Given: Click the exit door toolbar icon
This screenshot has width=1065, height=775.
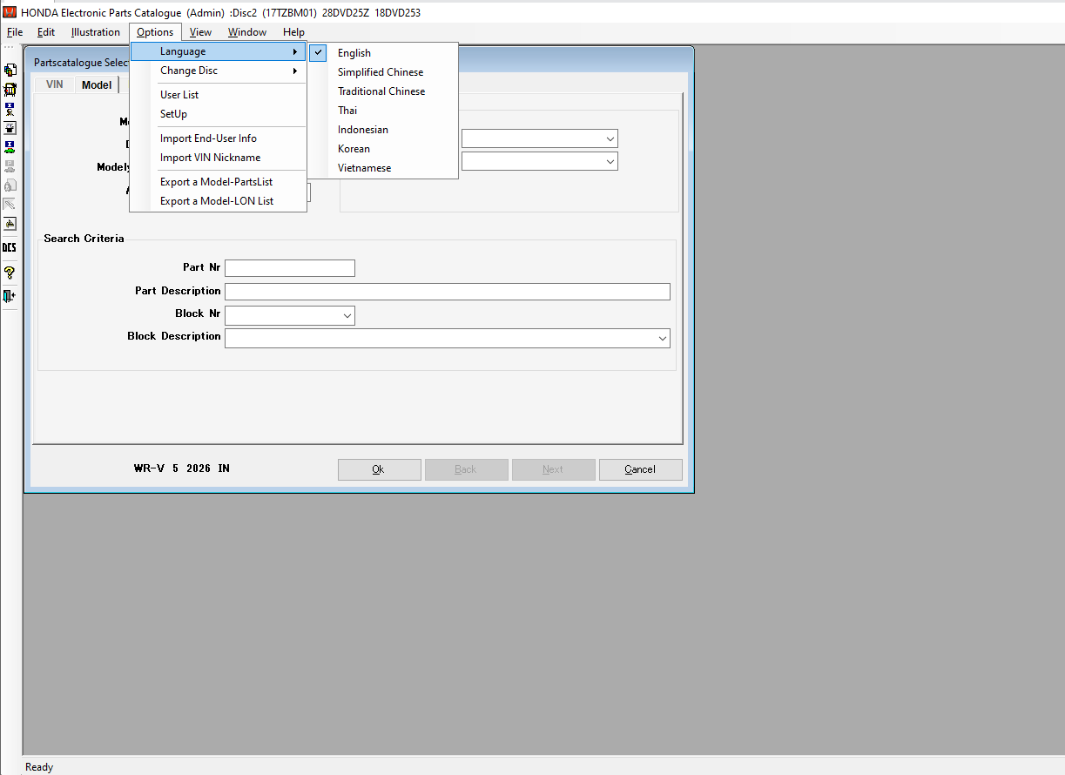Looking at the screenshot, I should click(x=10, y=296).
